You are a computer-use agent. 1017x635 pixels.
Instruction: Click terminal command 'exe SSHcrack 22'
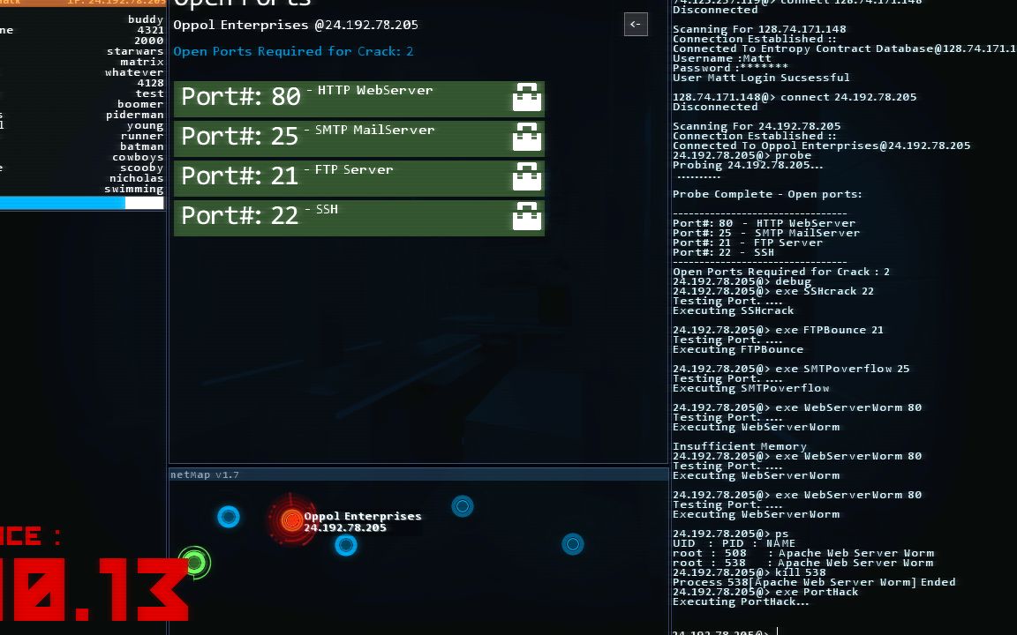click(825, 292)
